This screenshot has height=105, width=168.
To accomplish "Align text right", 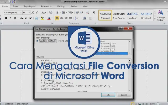I will pyautogui.click(x=66, y=18).
